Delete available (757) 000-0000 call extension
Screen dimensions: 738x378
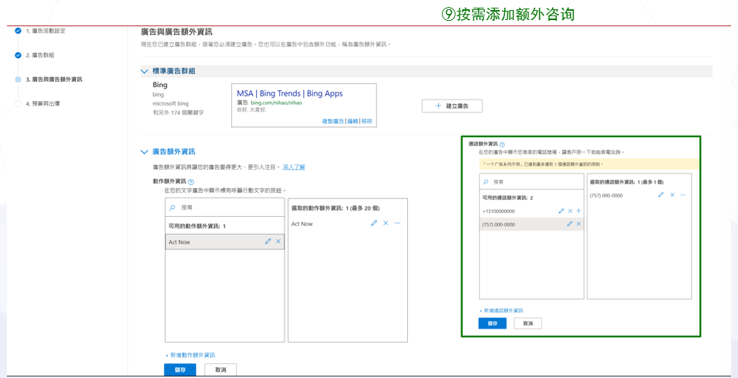578,224
